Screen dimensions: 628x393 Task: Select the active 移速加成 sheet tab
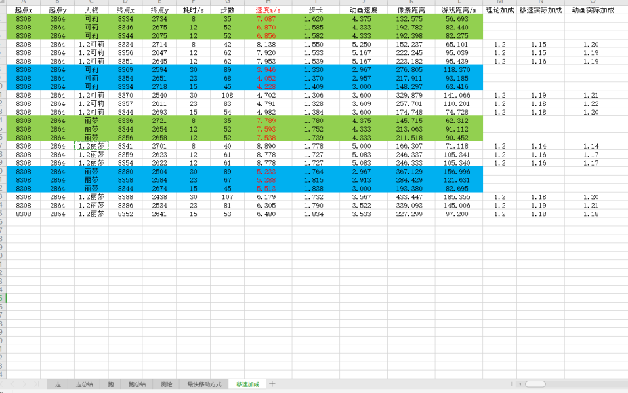point(247,384)
